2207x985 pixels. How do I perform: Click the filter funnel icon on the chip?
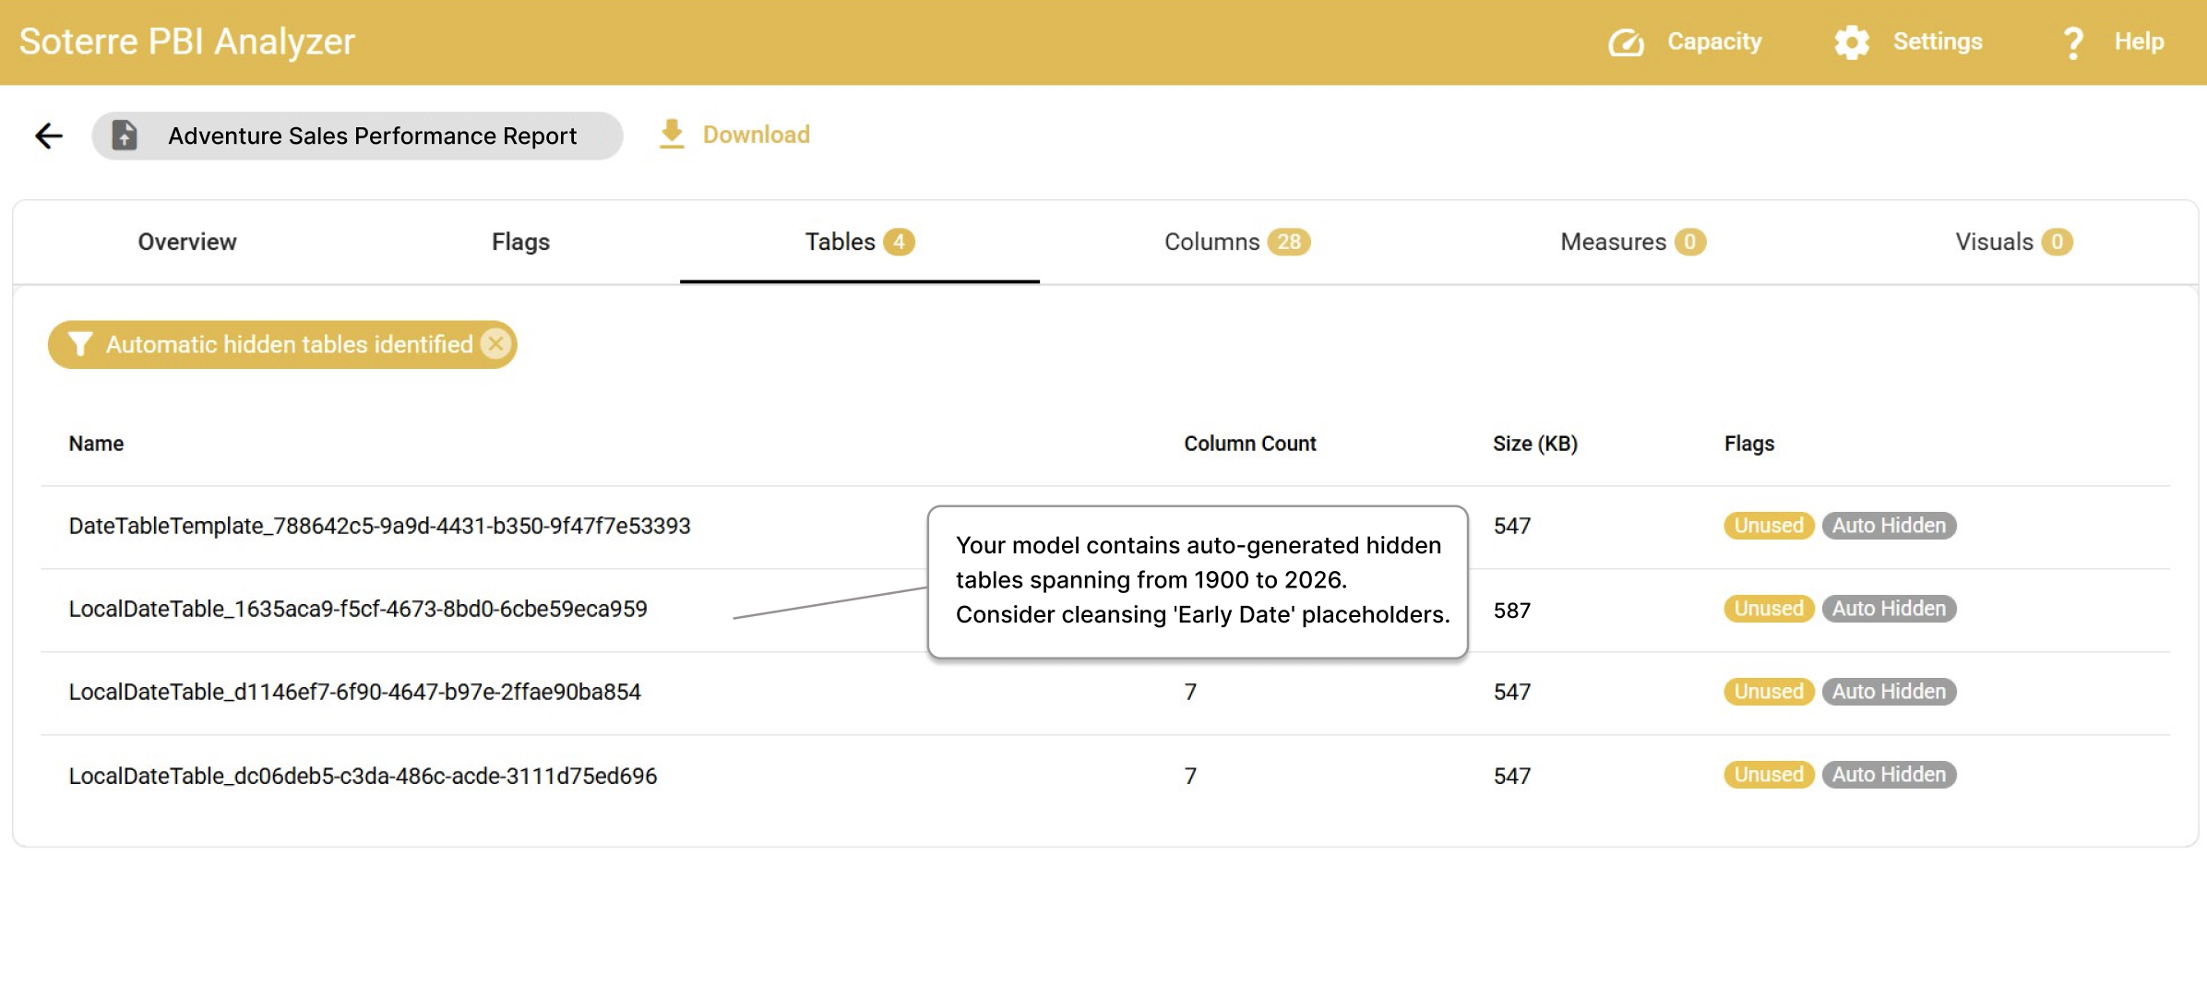click(79, 344)
